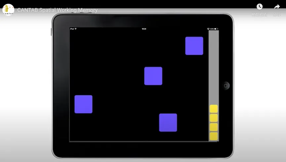Select the second yellow token from the top
This screenshot has height=162, width=286.
pyautogui.click(x=214, y=118)
